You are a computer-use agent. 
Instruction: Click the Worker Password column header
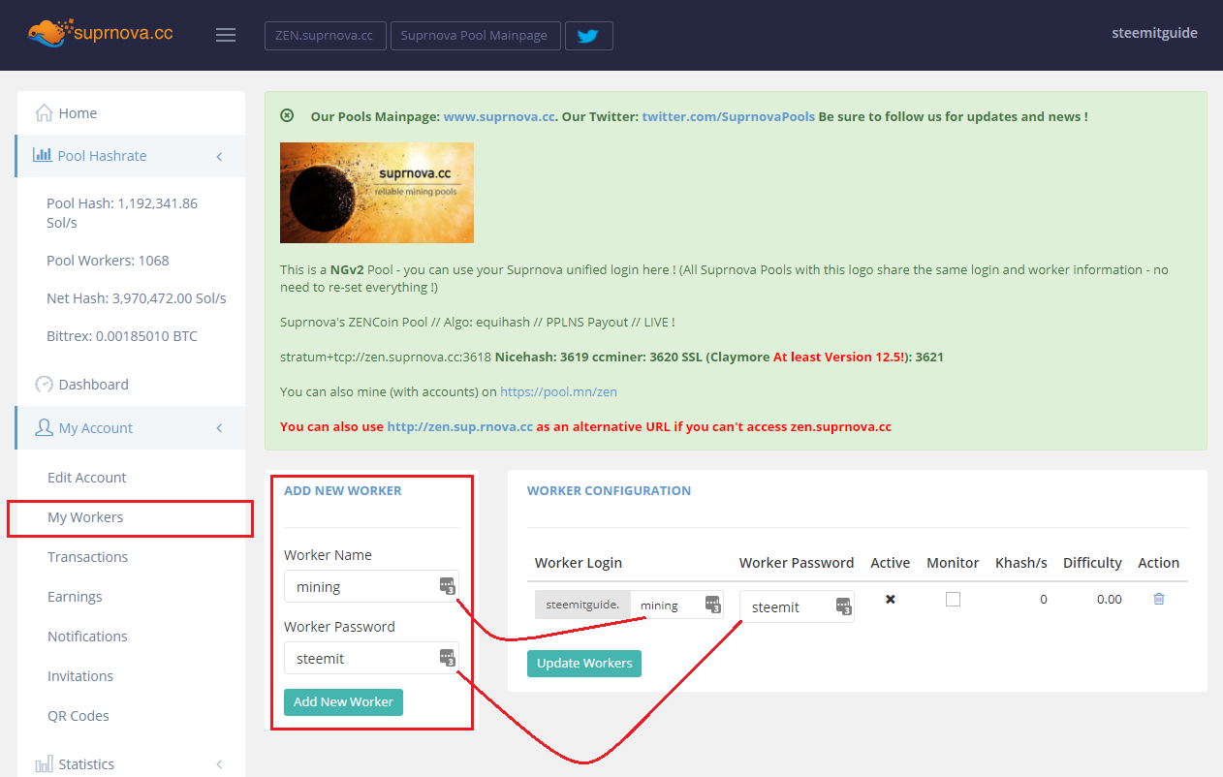(x=797, y=563)
